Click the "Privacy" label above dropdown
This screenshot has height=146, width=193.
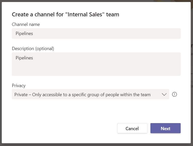pyautogui.click(x=19, y=86)
